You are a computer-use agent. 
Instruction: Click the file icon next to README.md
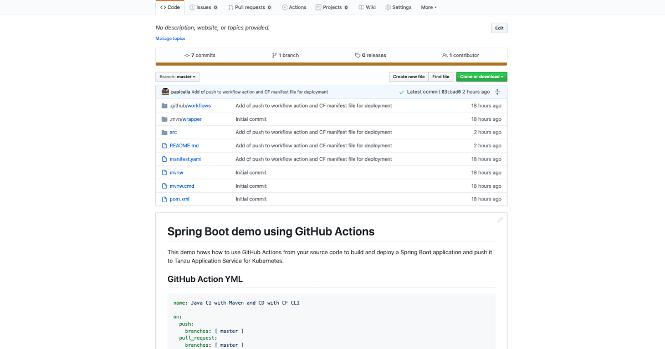164,146
